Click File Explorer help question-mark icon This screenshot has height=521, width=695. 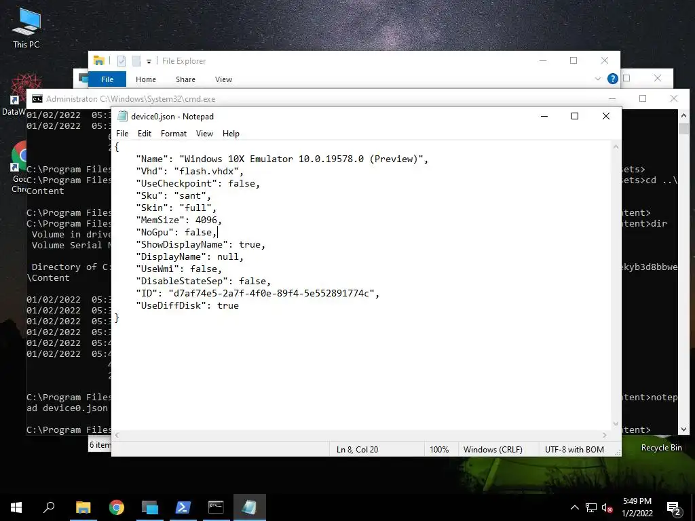click(613, 79)
